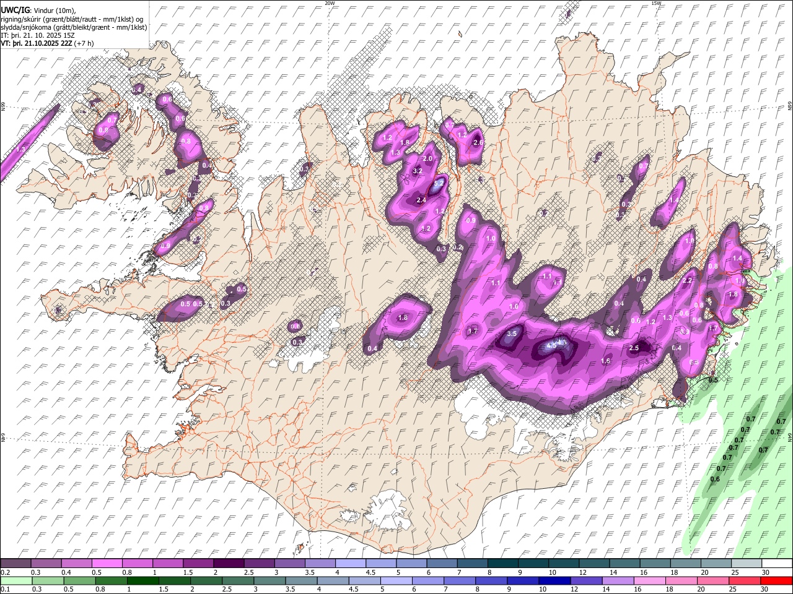Select bright red lower swatch after 30
Viewport: 793px width, 594px height.
click(x=776, y=580)
